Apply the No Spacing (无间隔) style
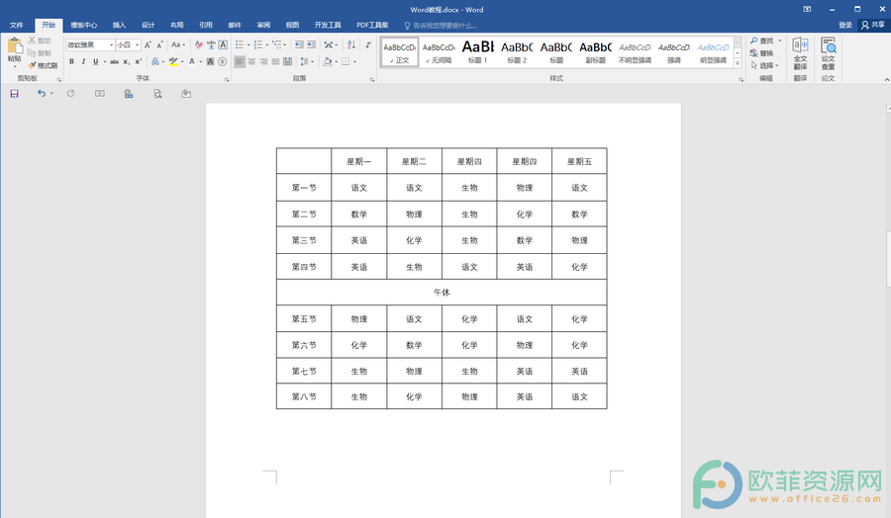891x518 pixels. tap(439, 52)
